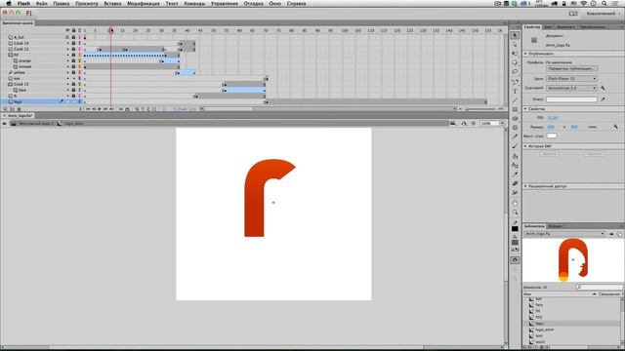Toggle outline color of A layer

point(79,96)
